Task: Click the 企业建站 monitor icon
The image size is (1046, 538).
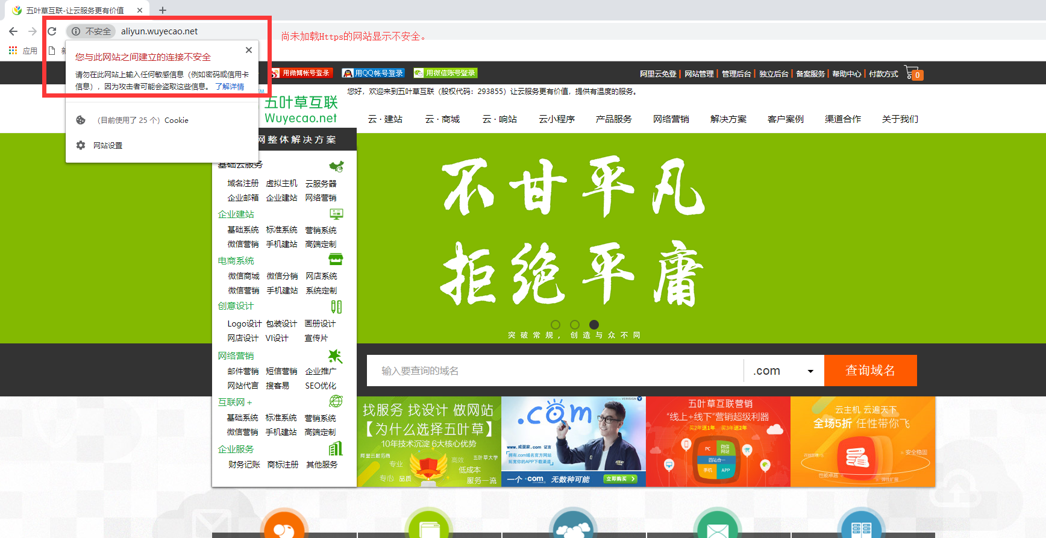Action: tap(336, 214)
